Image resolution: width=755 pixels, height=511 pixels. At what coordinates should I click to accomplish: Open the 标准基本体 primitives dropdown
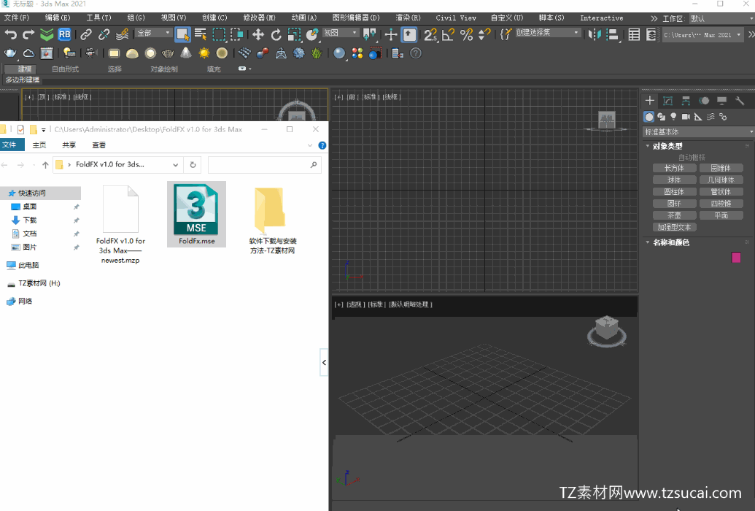pos(698,132)
